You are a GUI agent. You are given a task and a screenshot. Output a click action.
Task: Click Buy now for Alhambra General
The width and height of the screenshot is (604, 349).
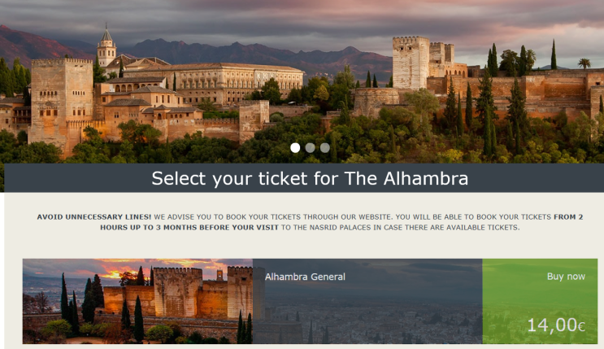[566, 277]
